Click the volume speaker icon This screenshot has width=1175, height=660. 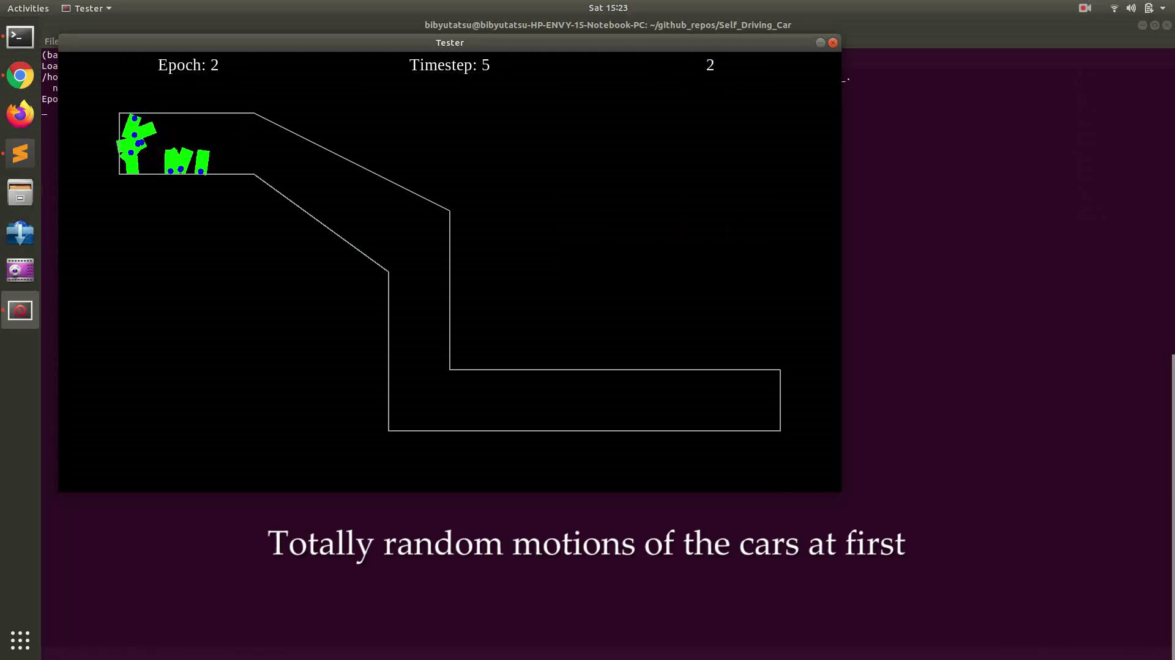pos(1131,8)
